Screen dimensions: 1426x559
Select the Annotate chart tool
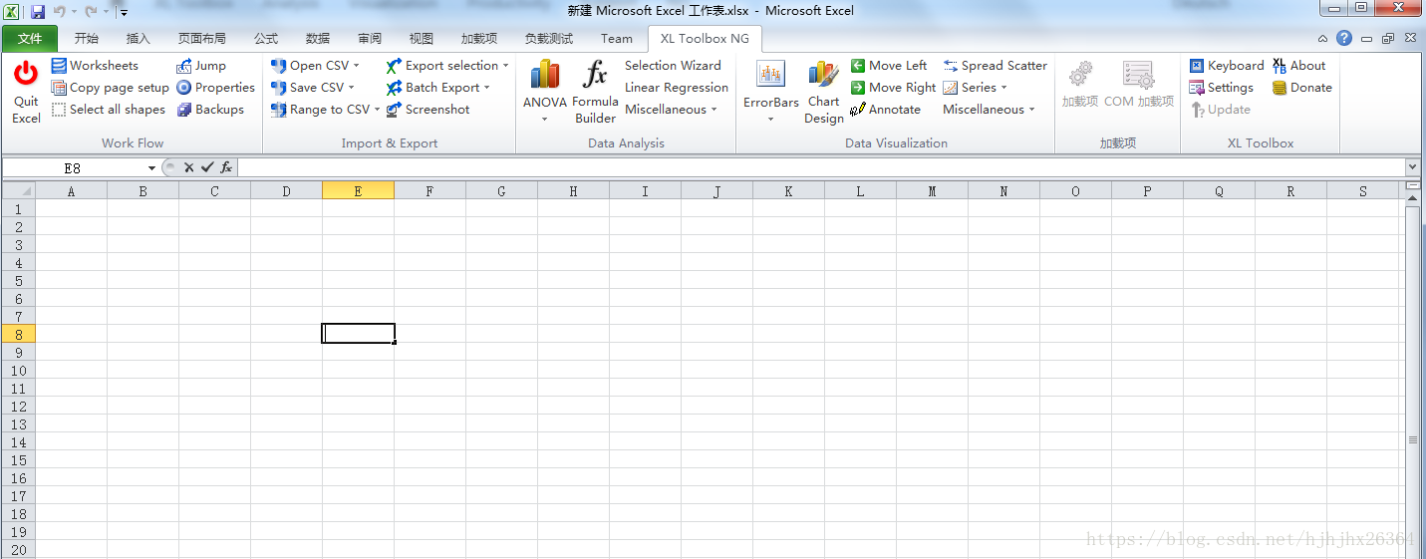tap(885, 109)
